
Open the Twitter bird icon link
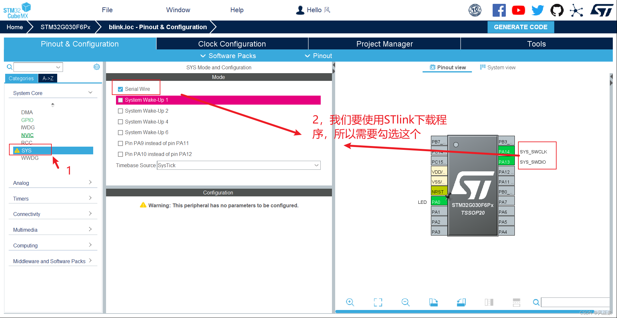pos(538,10)
